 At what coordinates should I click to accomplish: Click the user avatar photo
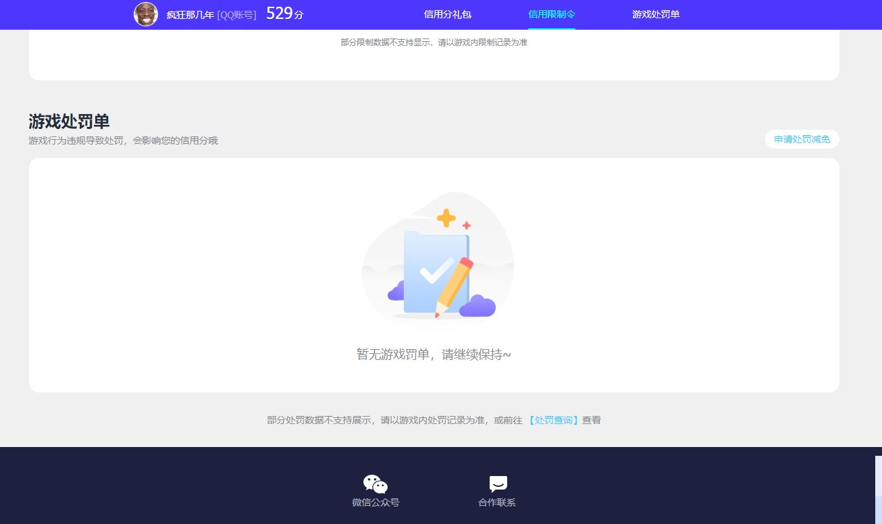click(146, 14)
